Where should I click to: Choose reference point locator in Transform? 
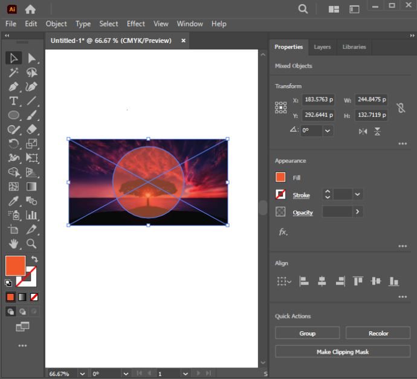coord(281,108)
